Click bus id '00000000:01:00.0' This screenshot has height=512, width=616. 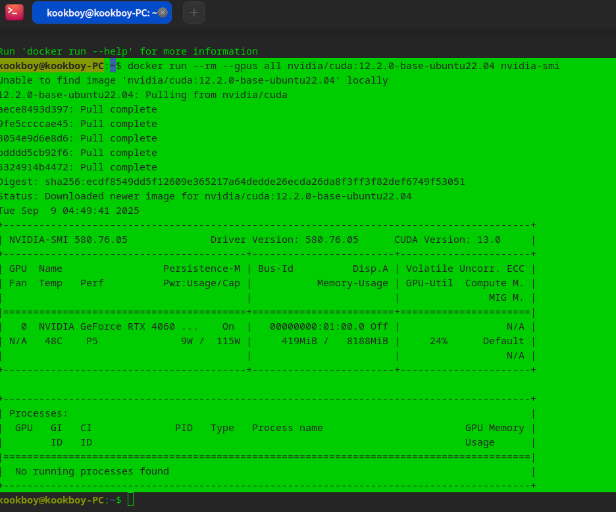click(x=317, y=326)
